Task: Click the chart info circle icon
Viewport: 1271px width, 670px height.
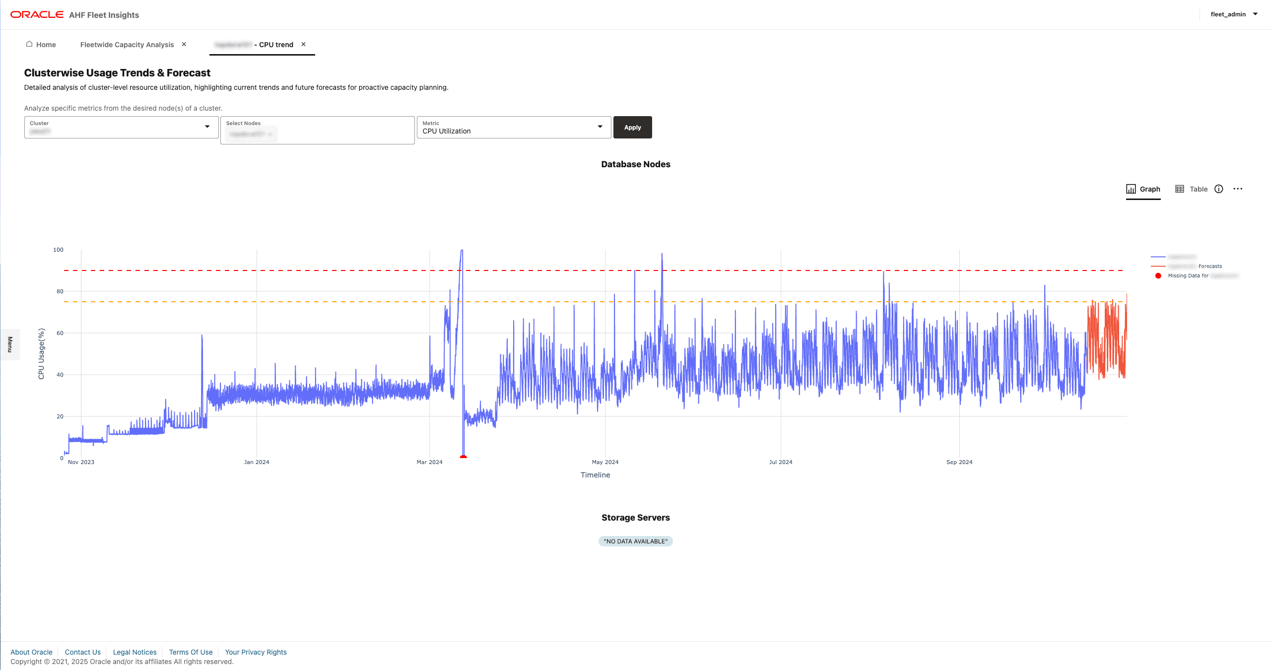Action: [x=1218, y=189]
